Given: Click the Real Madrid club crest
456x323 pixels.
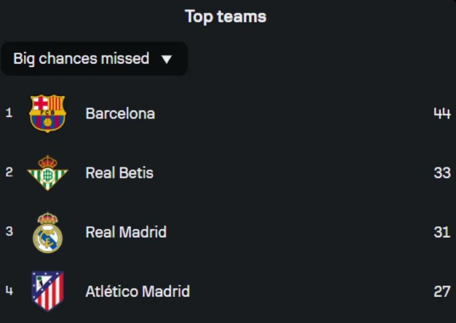Looking at the screenshot, I should tap(47, 233).
